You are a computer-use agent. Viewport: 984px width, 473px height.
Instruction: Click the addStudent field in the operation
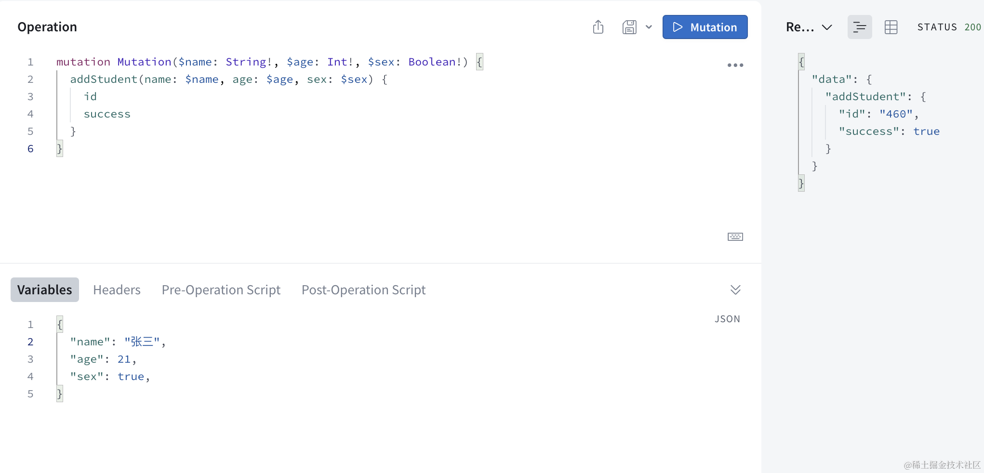[x=104, y=79]
